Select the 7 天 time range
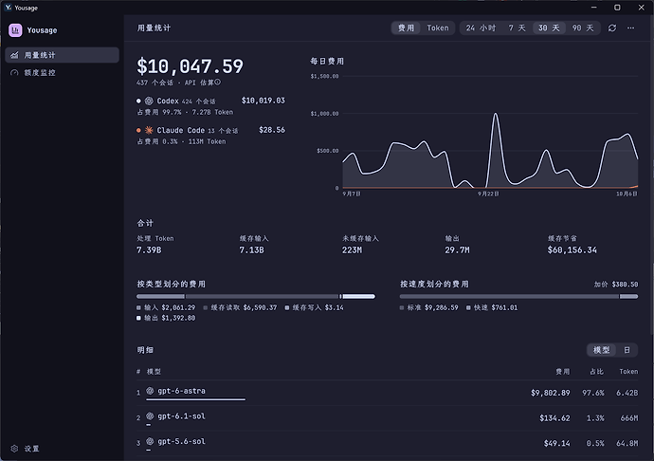Viewport: 654px width, 461px height. coord(517,28)
